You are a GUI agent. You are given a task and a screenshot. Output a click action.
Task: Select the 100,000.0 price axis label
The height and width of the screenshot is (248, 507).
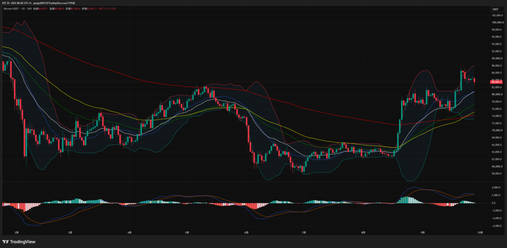[496, 22]
